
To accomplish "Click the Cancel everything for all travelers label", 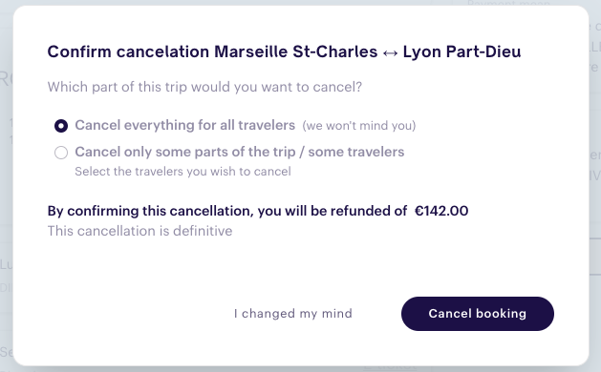I will pyautogui.click(x=185, y=125).
